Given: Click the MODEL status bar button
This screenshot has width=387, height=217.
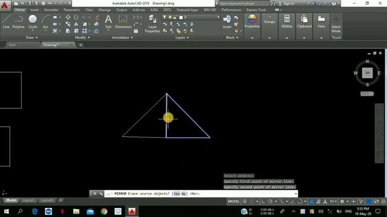Looking at the screenshot, I should (233, 201).
